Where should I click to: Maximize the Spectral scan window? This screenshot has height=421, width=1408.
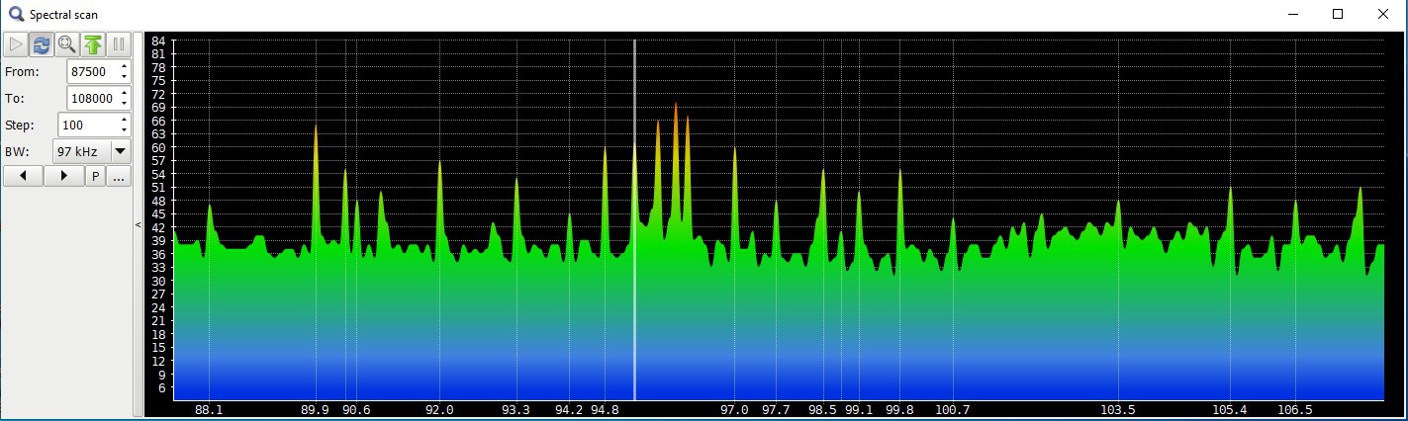[x=1338, y=14]
